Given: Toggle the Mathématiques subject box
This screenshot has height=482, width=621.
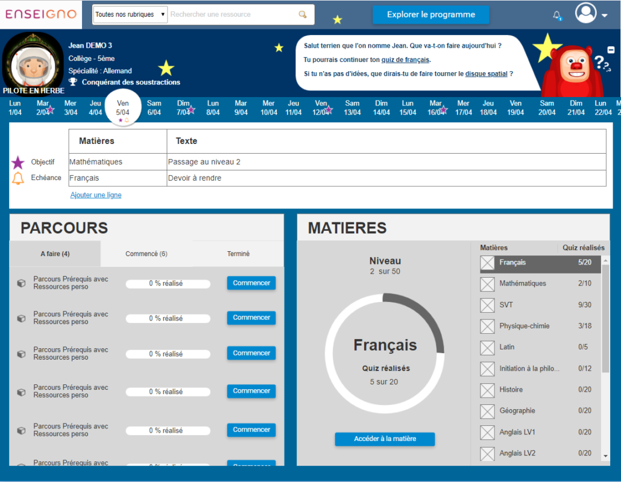Looking at the screenshot, I should (487, 284).
